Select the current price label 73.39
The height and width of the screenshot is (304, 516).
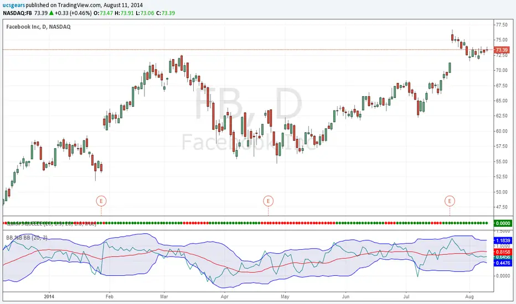(502, 50)
